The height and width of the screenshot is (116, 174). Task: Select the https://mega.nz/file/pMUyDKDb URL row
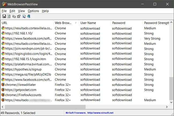(x=28, y=74)
